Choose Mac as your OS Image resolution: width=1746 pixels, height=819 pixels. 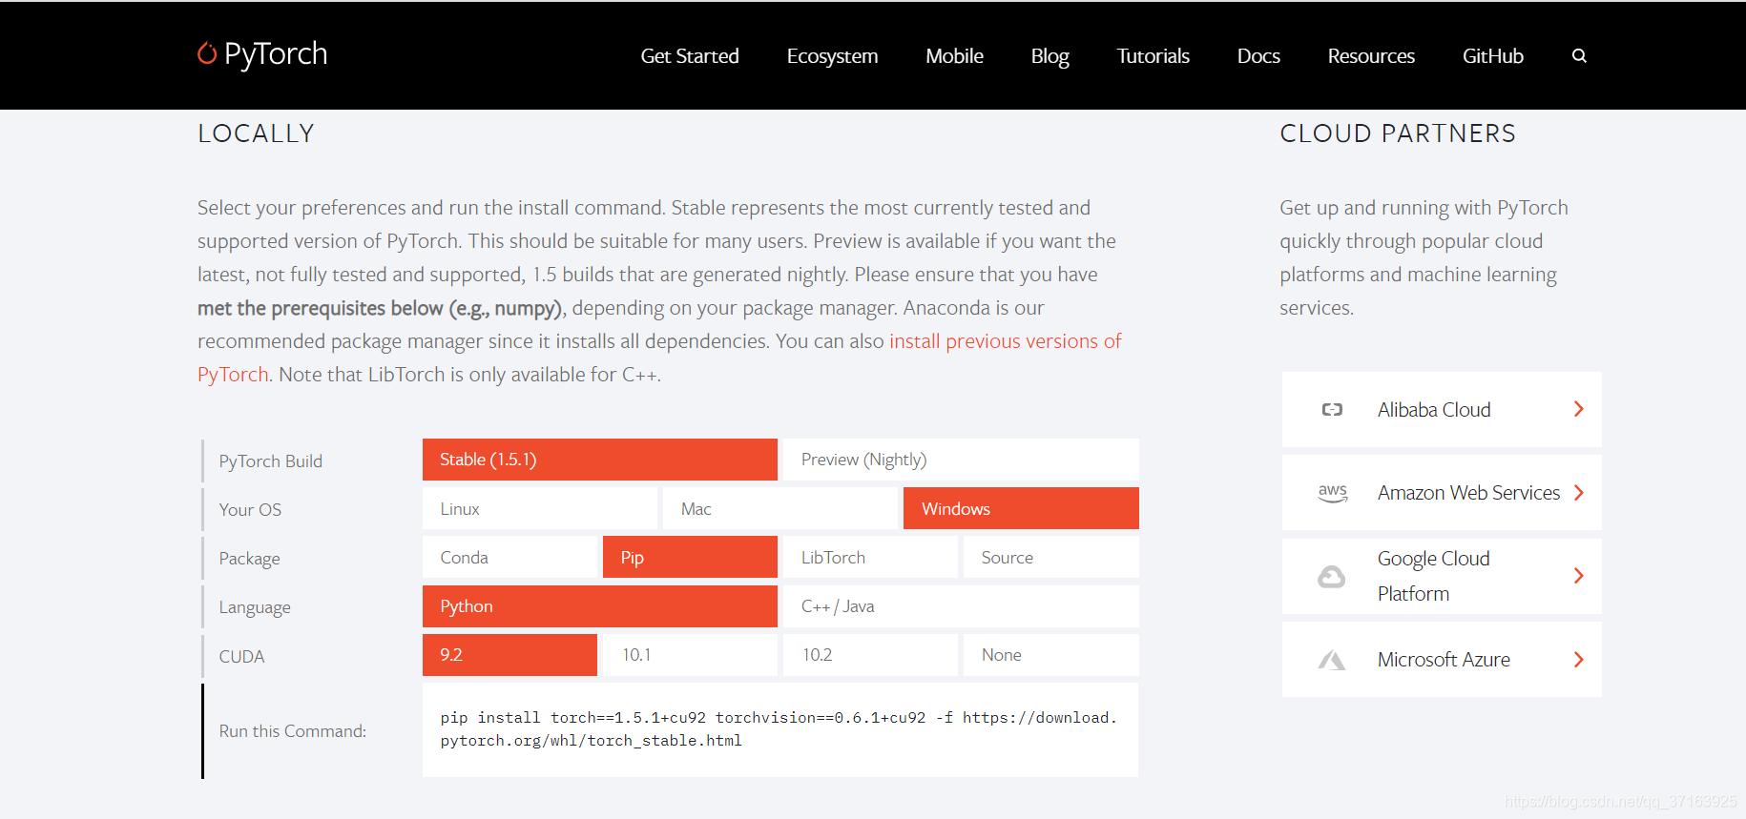(x=780, y=508)
